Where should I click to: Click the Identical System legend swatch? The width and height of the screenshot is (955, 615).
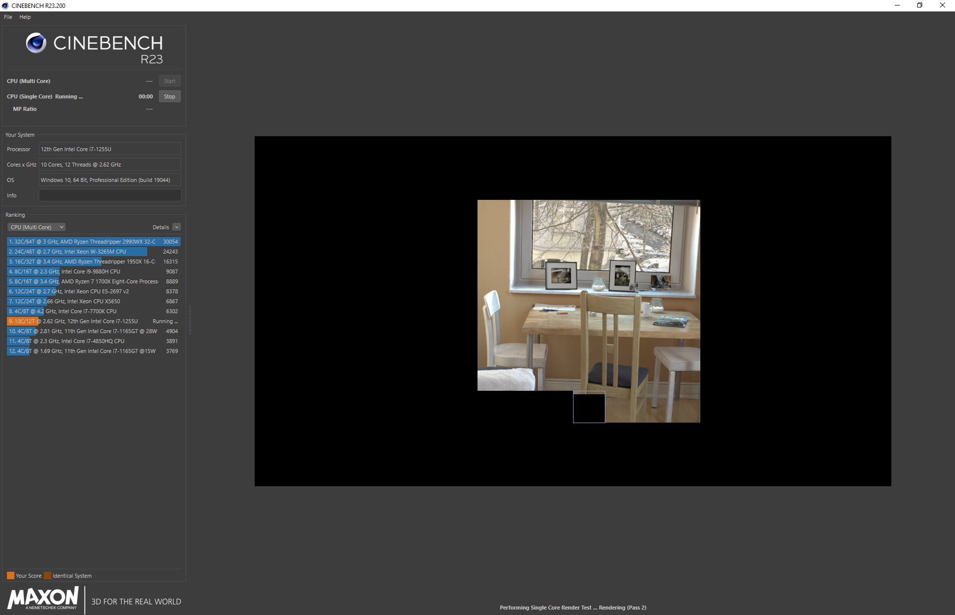[47, 576]
